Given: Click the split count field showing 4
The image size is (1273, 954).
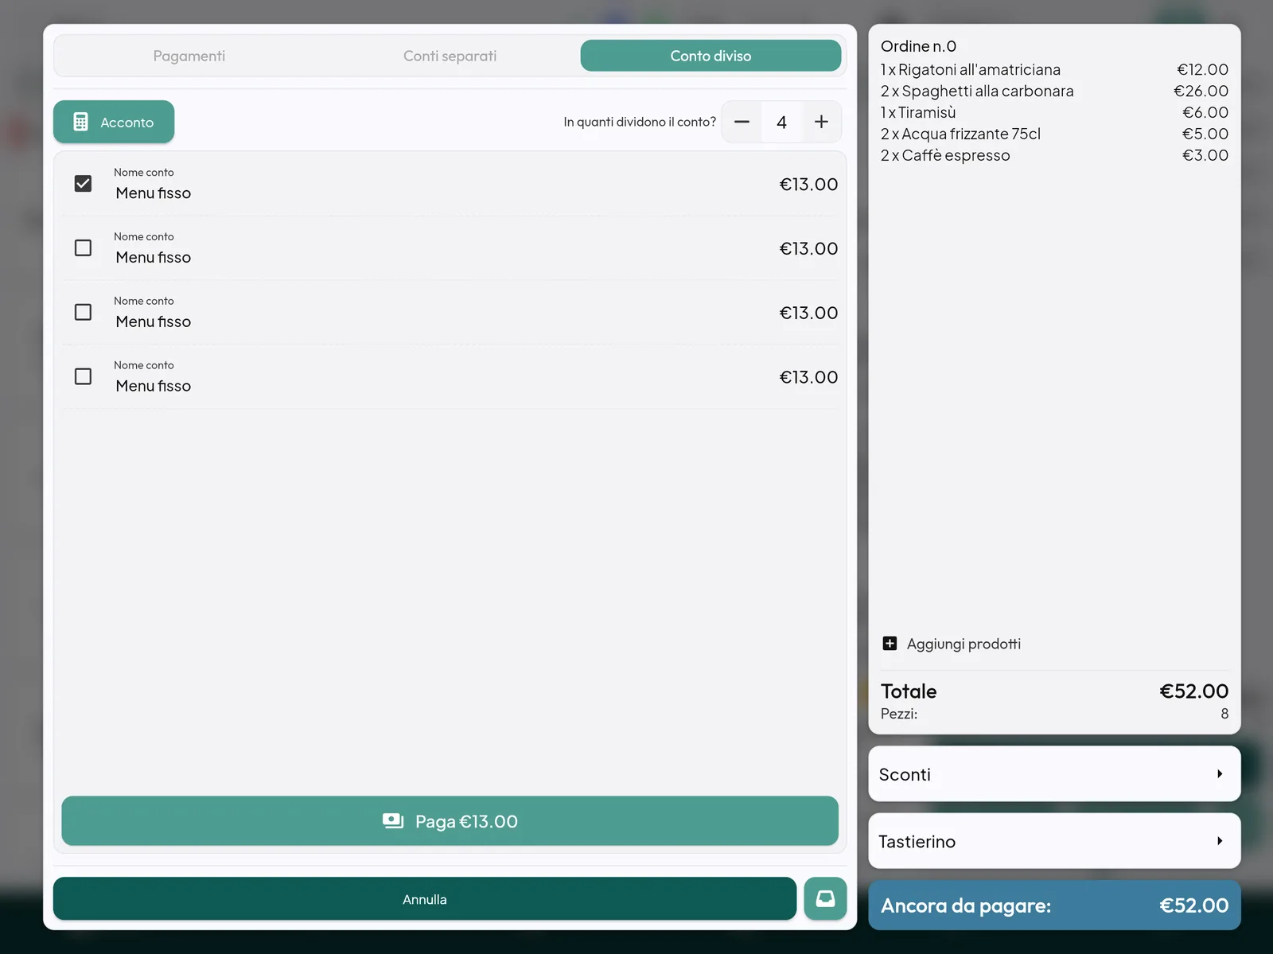Looking at the screenshot, I should pyautogui.click(x=781, y=122).
